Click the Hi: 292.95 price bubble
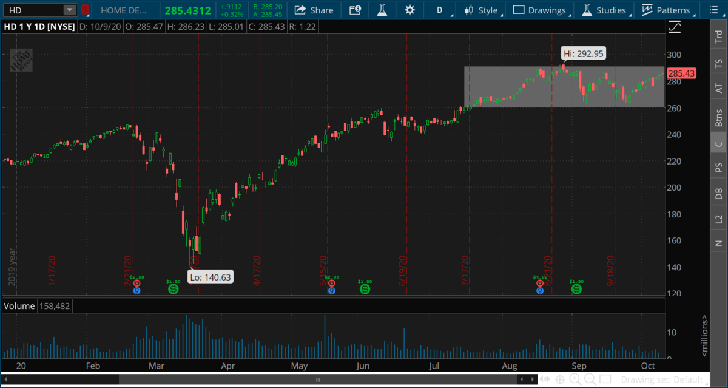The width and height of the screenshot is (728, 388). click(x=584, y=54)
